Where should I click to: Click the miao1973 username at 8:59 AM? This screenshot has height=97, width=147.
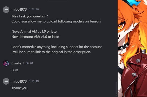coord(19,81)
